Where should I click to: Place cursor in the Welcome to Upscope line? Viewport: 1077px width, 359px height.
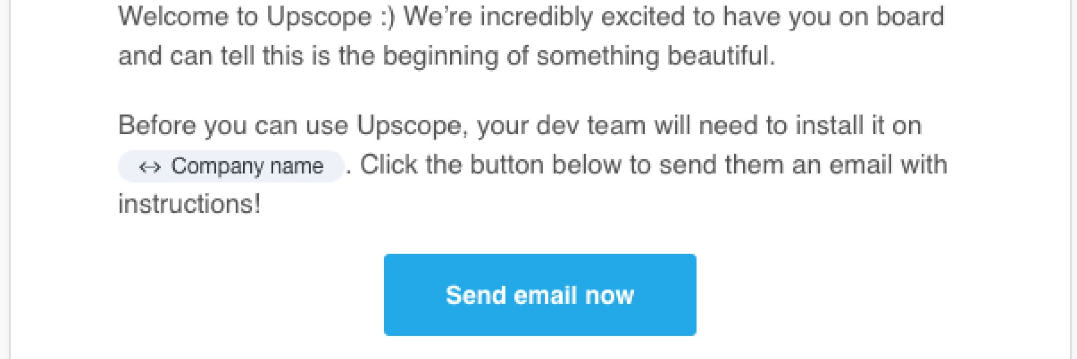coord(531,17)
